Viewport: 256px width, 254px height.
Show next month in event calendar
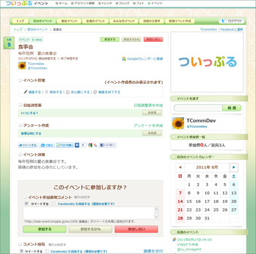233,167
